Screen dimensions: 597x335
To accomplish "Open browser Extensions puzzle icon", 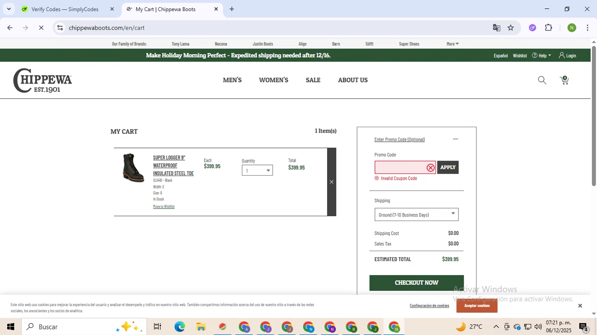I will (548, 28).
